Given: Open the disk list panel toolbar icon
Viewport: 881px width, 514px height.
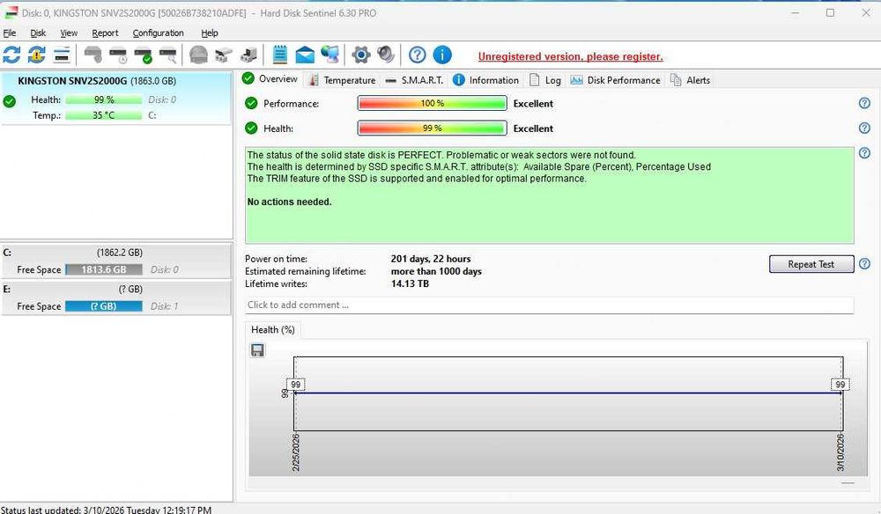Looking at the screenshot, I should pyautogui.click(x=62, y=55).
